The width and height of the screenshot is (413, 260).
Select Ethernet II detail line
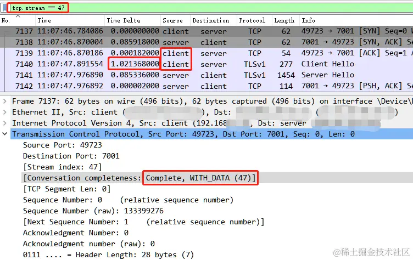click(212, 112)
